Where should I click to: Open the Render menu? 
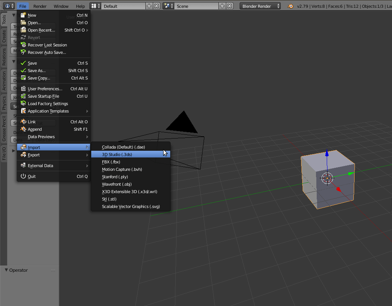[x=40, y=6]
